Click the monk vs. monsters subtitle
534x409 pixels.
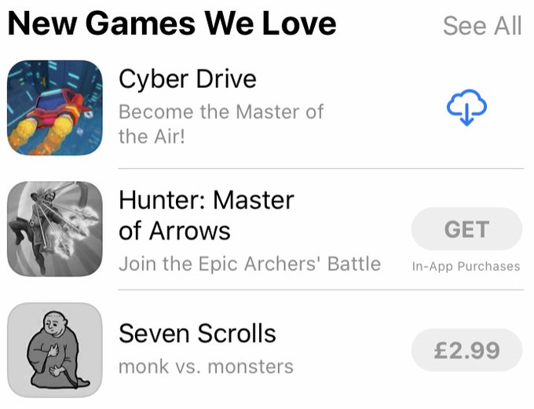[x=206, y=367]
